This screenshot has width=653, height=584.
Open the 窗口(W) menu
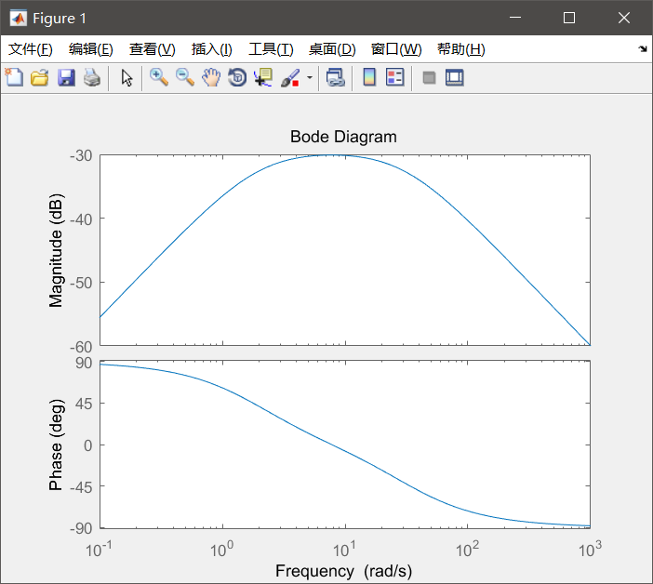396,49
